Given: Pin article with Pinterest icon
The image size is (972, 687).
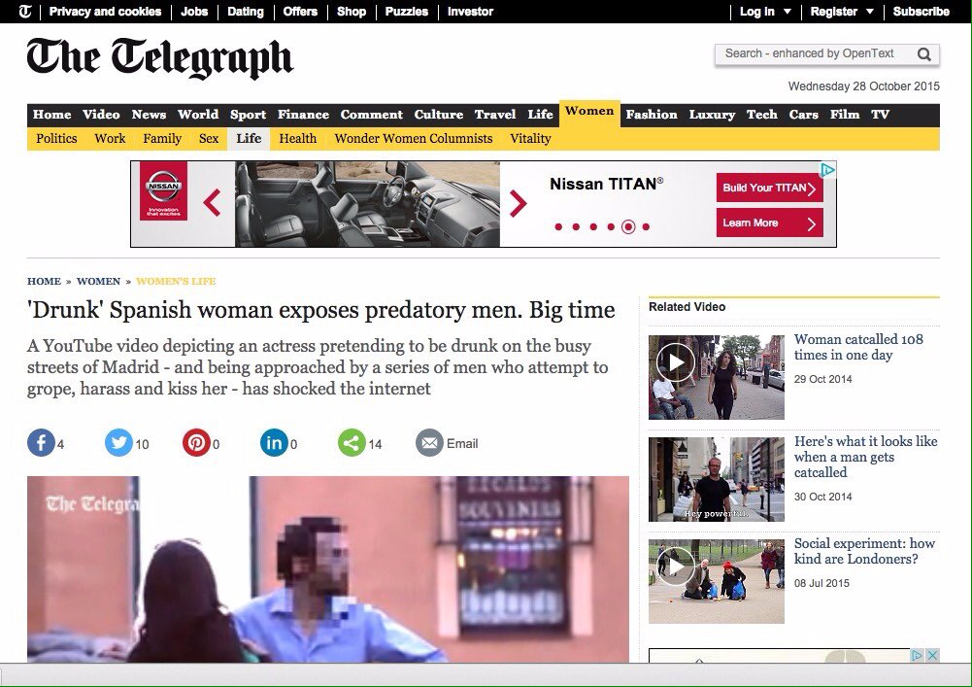Looking at the screenshot, I should click(x=196, y=443).
